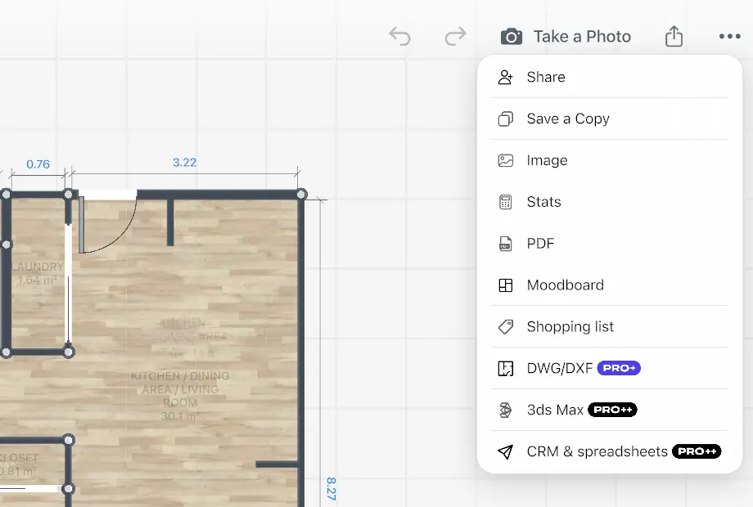Export the plan as PDF
The image size is (753, 507).
[x=610, y=244]
